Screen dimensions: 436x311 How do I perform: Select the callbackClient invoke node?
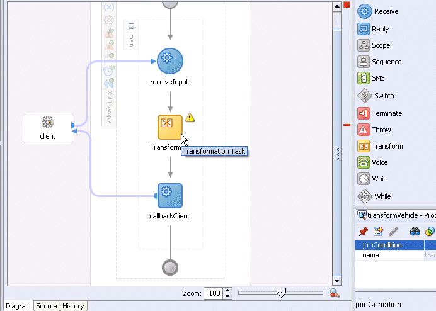170,196
